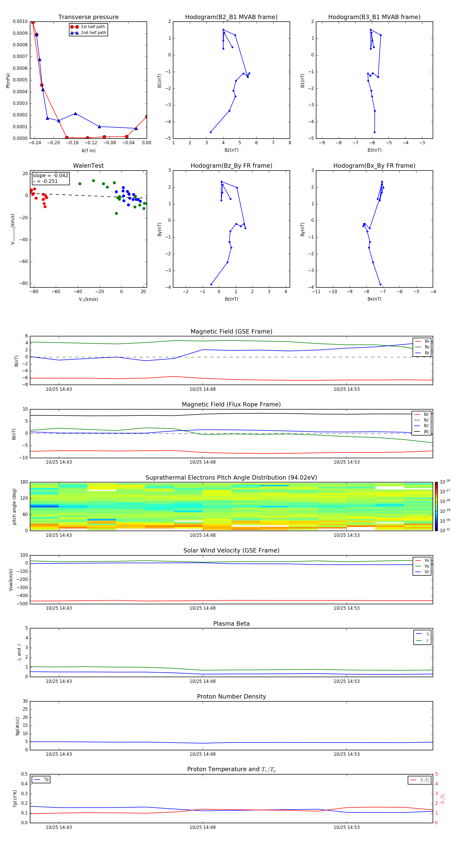Click the '|B|' legend entry
The image size is (463, 850).
422,432
